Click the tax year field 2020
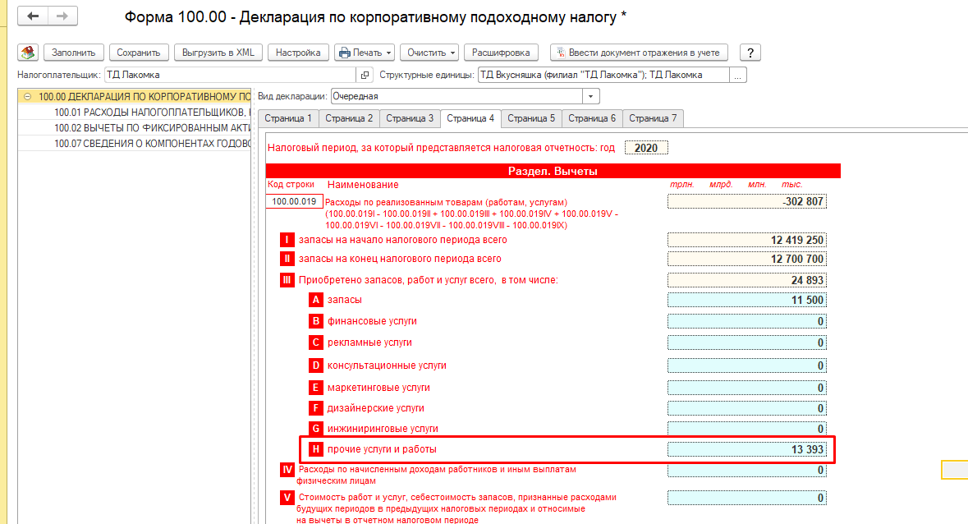 coord(646,148)
